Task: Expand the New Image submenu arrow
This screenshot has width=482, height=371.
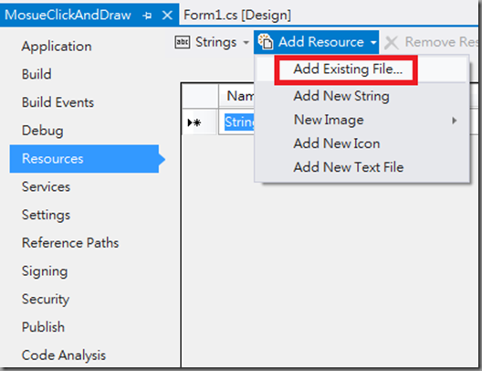Action: pyautogui.click(x=454, y=121)
